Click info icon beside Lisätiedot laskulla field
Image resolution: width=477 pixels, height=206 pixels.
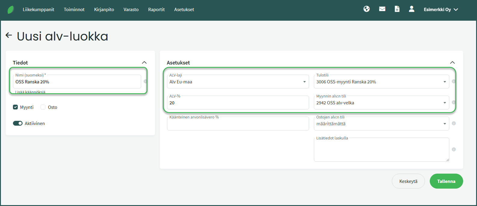tap(454, 149)
